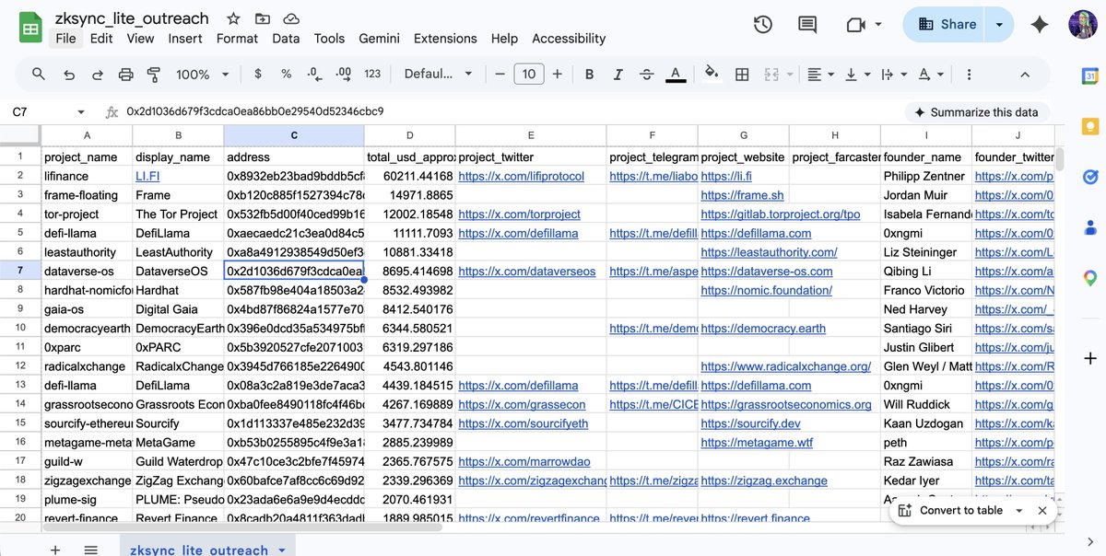Open the Format menu
Screen dimensions: 1106x556
pyautogui.click(x=237, y=39)
